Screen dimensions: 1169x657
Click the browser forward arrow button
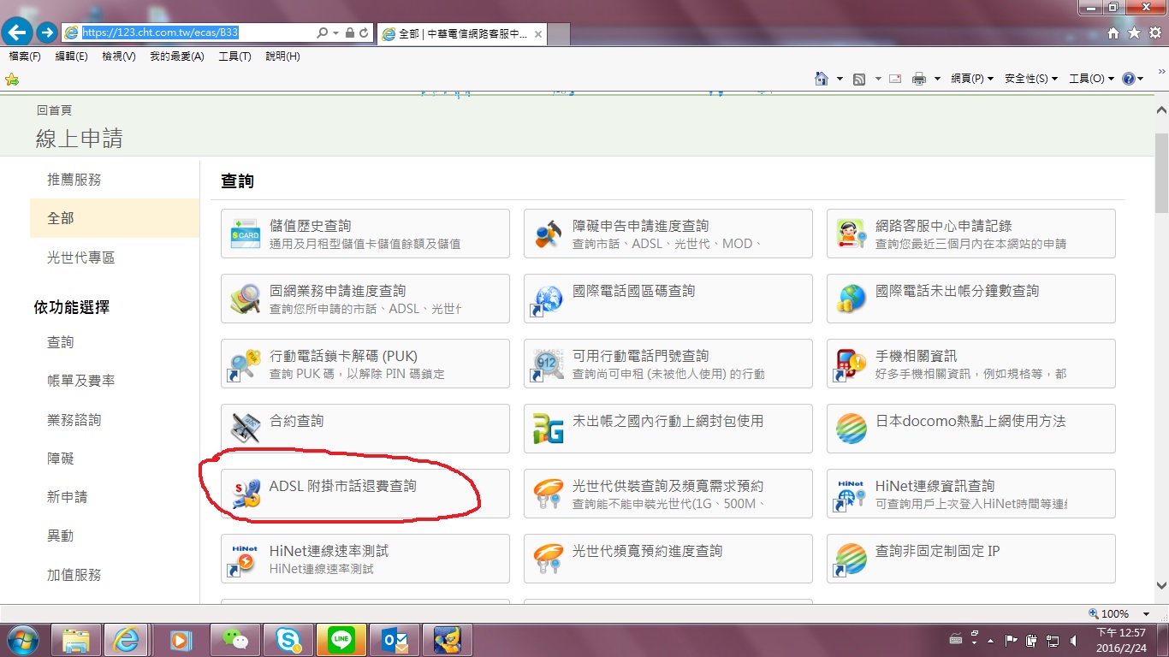(47, 33)
